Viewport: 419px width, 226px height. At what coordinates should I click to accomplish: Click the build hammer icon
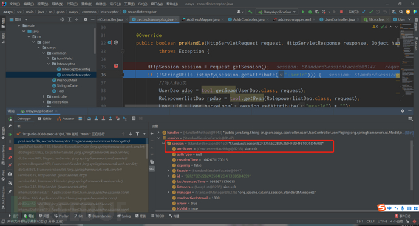250,12
